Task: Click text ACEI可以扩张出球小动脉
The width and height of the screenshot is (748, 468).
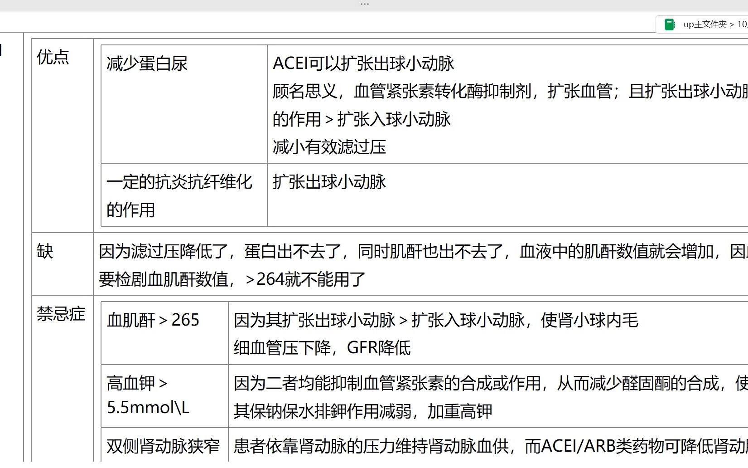Action: tap(363, 63)
